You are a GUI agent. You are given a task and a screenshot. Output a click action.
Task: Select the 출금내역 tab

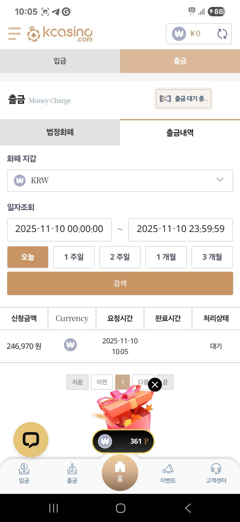[x=180, y=133]
